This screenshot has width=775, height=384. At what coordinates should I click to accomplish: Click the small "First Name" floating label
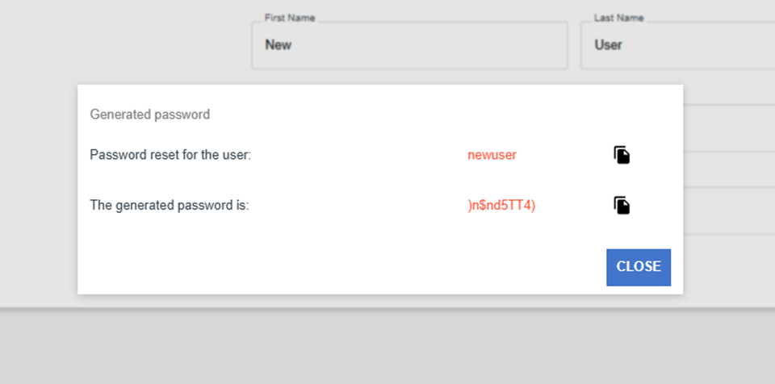click(290, 18)
